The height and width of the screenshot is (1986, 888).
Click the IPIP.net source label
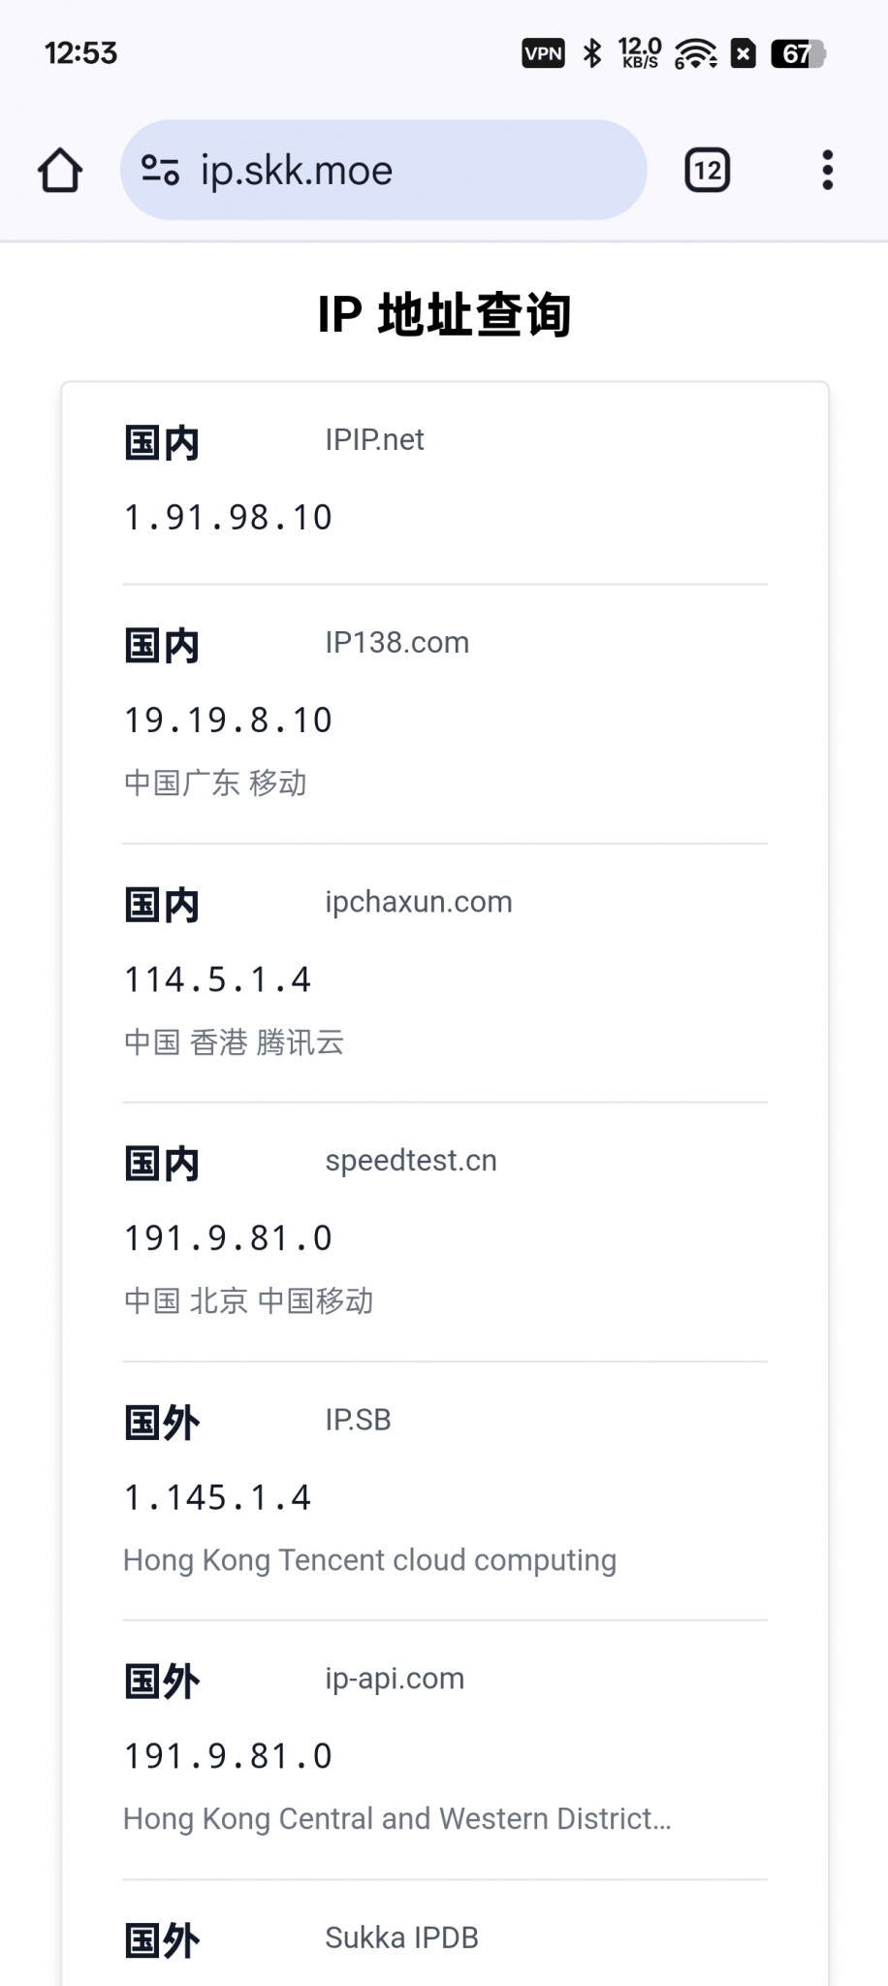[374, 440]
